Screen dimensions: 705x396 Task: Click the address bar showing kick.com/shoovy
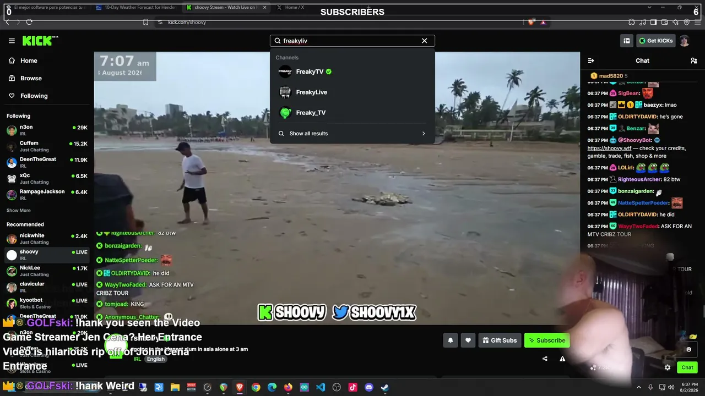[x=338, y=22]
